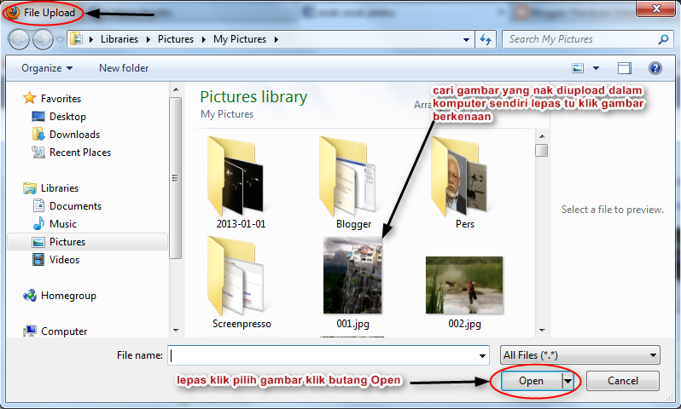Click the file list scroll up arrow
This screenshot has width=681, height=409.
click(x=542, y=136)
